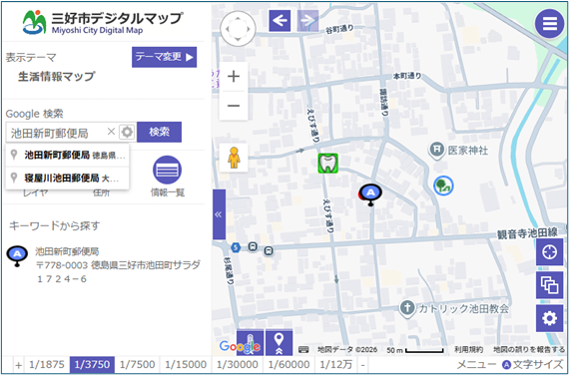Screen dimensions: 569x375
Task: Select scale 1/1875
Action: 47,364
